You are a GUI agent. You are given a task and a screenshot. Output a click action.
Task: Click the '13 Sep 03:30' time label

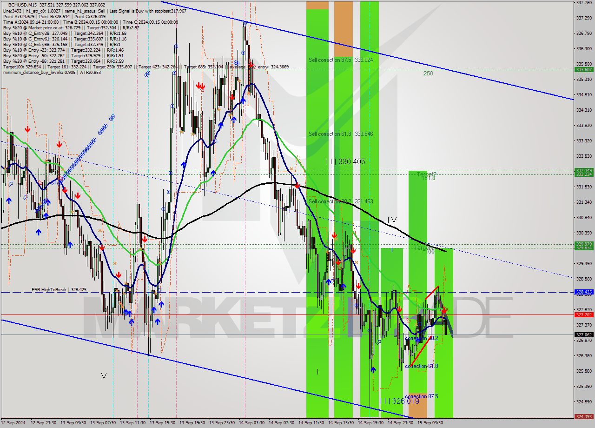(73, 423)
